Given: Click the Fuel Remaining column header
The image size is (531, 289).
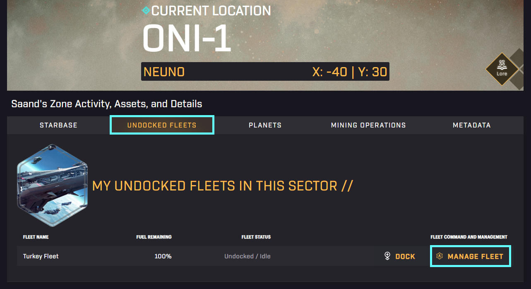Looking at the screenshot, I should 154,237.
